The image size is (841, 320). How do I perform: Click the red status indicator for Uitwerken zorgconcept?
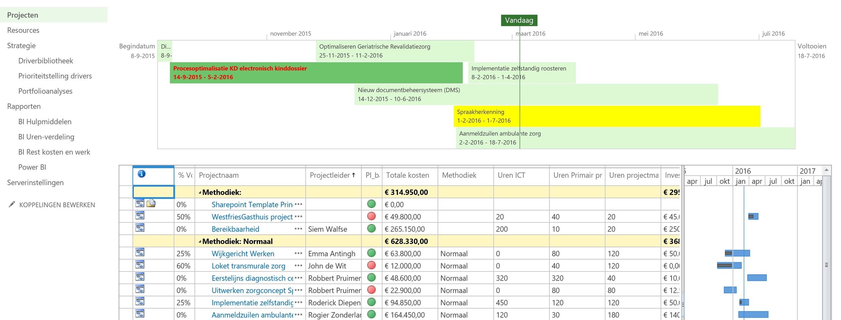pyautogui.click(x=371, y=290)
